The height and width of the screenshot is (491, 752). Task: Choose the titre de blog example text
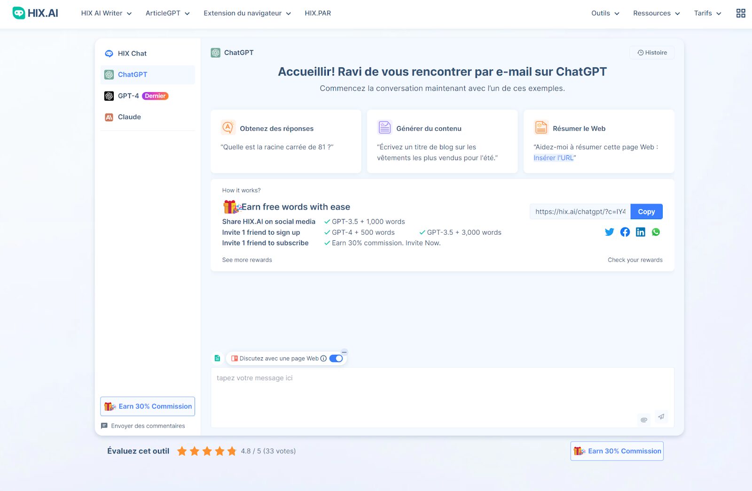pos(437,153)
